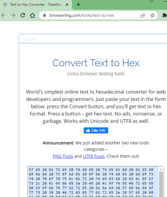Image resolution: width=167 pixels, height=197 pixels.
Task: Open a new tab with plus button
Action: (79, 4)
